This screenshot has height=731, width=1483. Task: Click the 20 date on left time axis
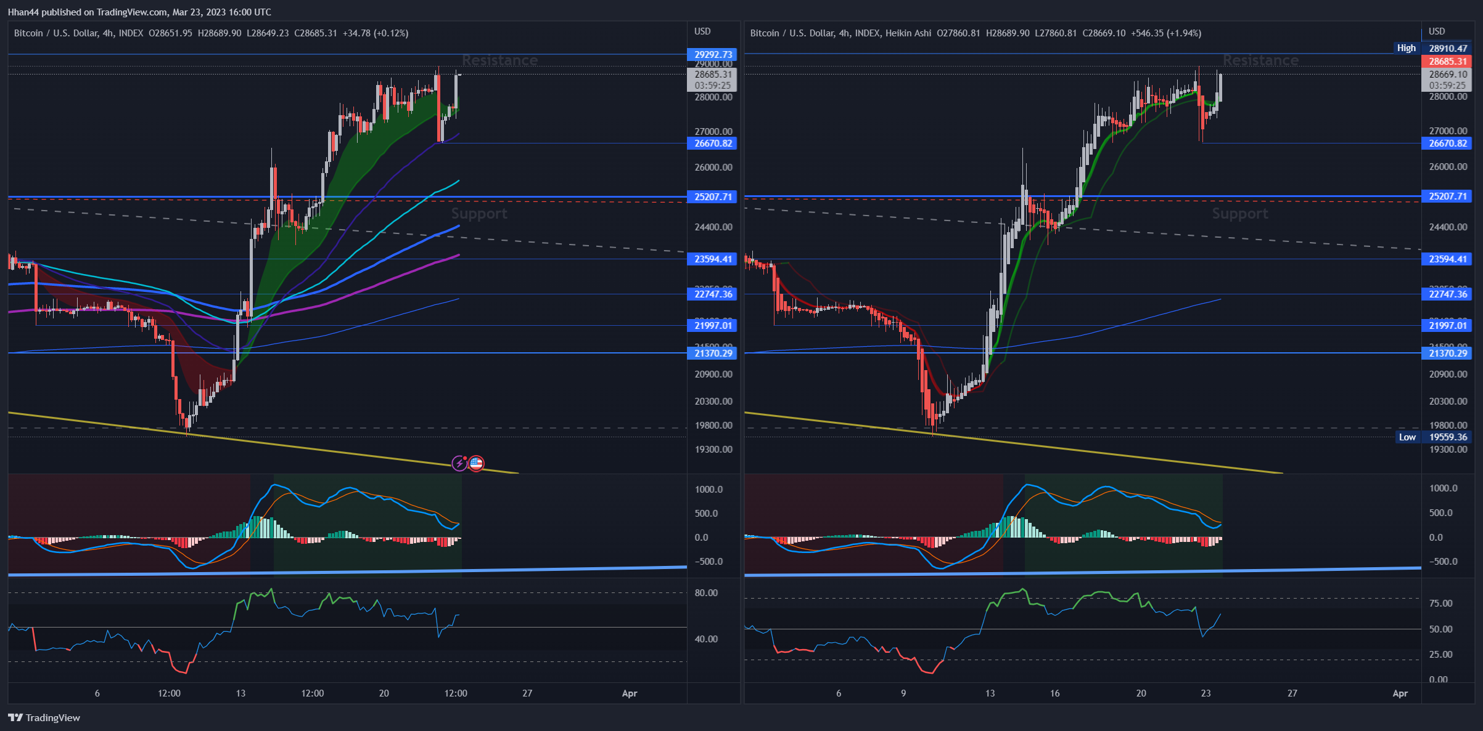coord(384,693)
